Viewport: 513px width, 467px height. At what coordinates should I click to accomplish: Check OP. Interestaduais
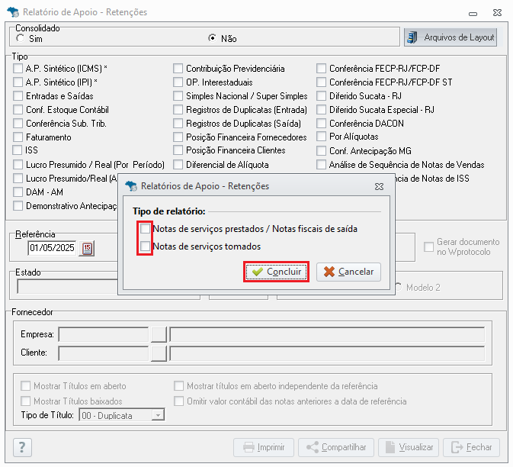[178, 82]
